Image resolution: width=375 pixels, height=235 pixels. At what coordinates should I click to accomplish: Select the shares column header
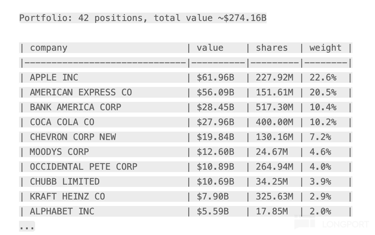pyautogui.click(x=272, y=48)
